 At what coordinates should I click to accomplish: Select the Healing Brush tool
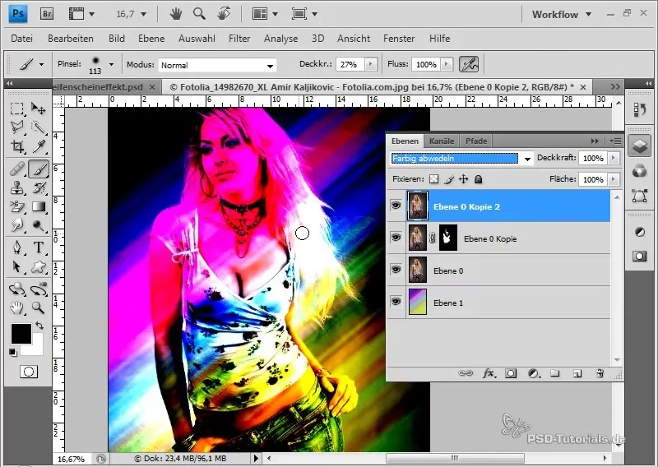[16, 169]
